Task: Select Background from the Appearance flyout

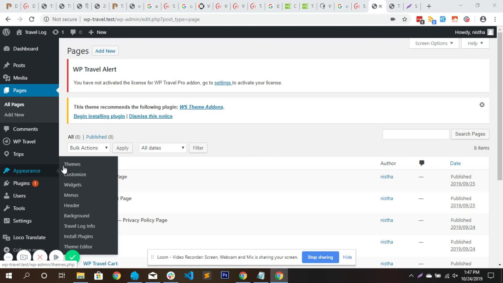Action: [76, 216]
